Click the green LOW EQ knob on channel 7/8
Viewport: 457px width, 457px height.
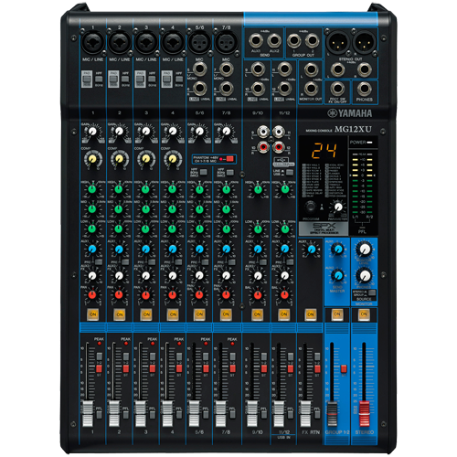click(226, 228)
